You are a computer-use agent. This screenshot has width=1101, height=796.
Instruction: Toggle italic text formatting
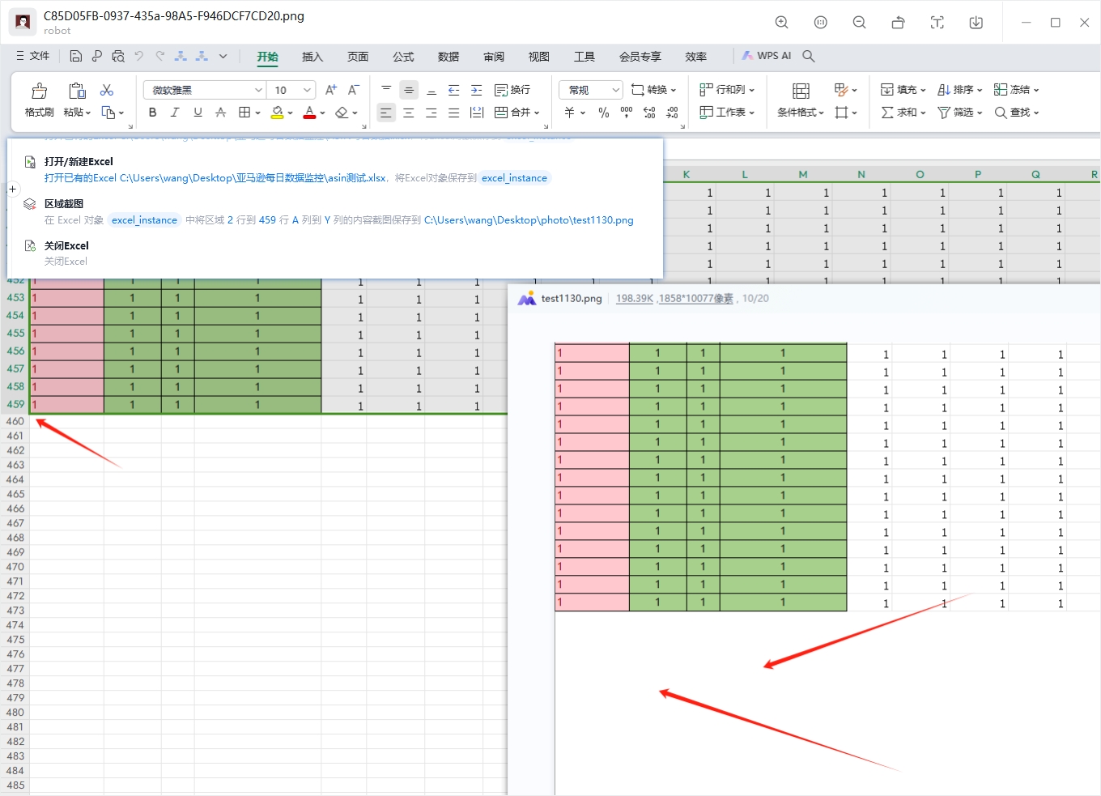pos(175,113)
